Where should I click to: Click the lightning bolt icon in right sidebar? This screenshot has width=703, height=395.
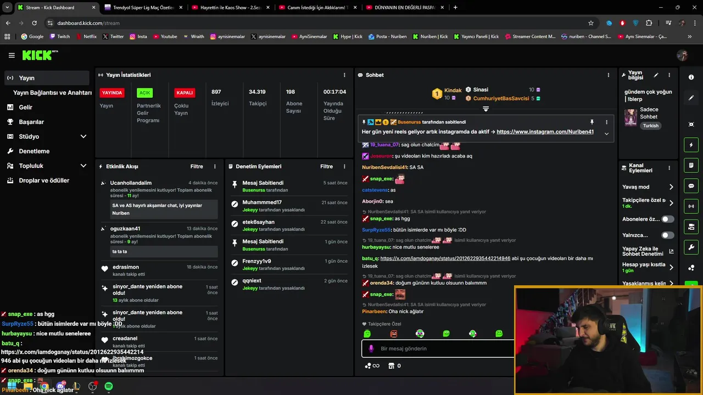[x=691, y=145]
